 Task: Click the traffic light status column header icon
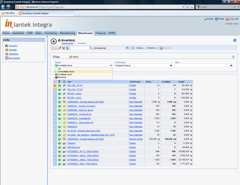click(60, 82)
